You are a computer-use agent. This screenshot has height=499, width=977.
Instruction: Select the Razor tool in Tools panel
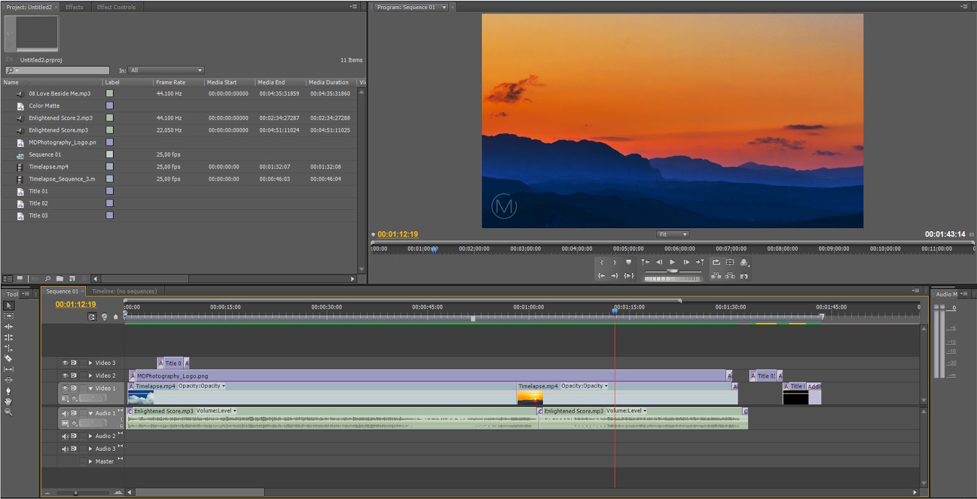coord(9,359)
